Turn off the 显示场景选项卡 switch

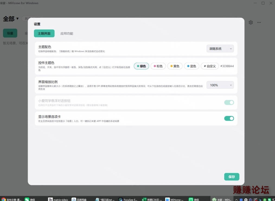pos(229,118)
